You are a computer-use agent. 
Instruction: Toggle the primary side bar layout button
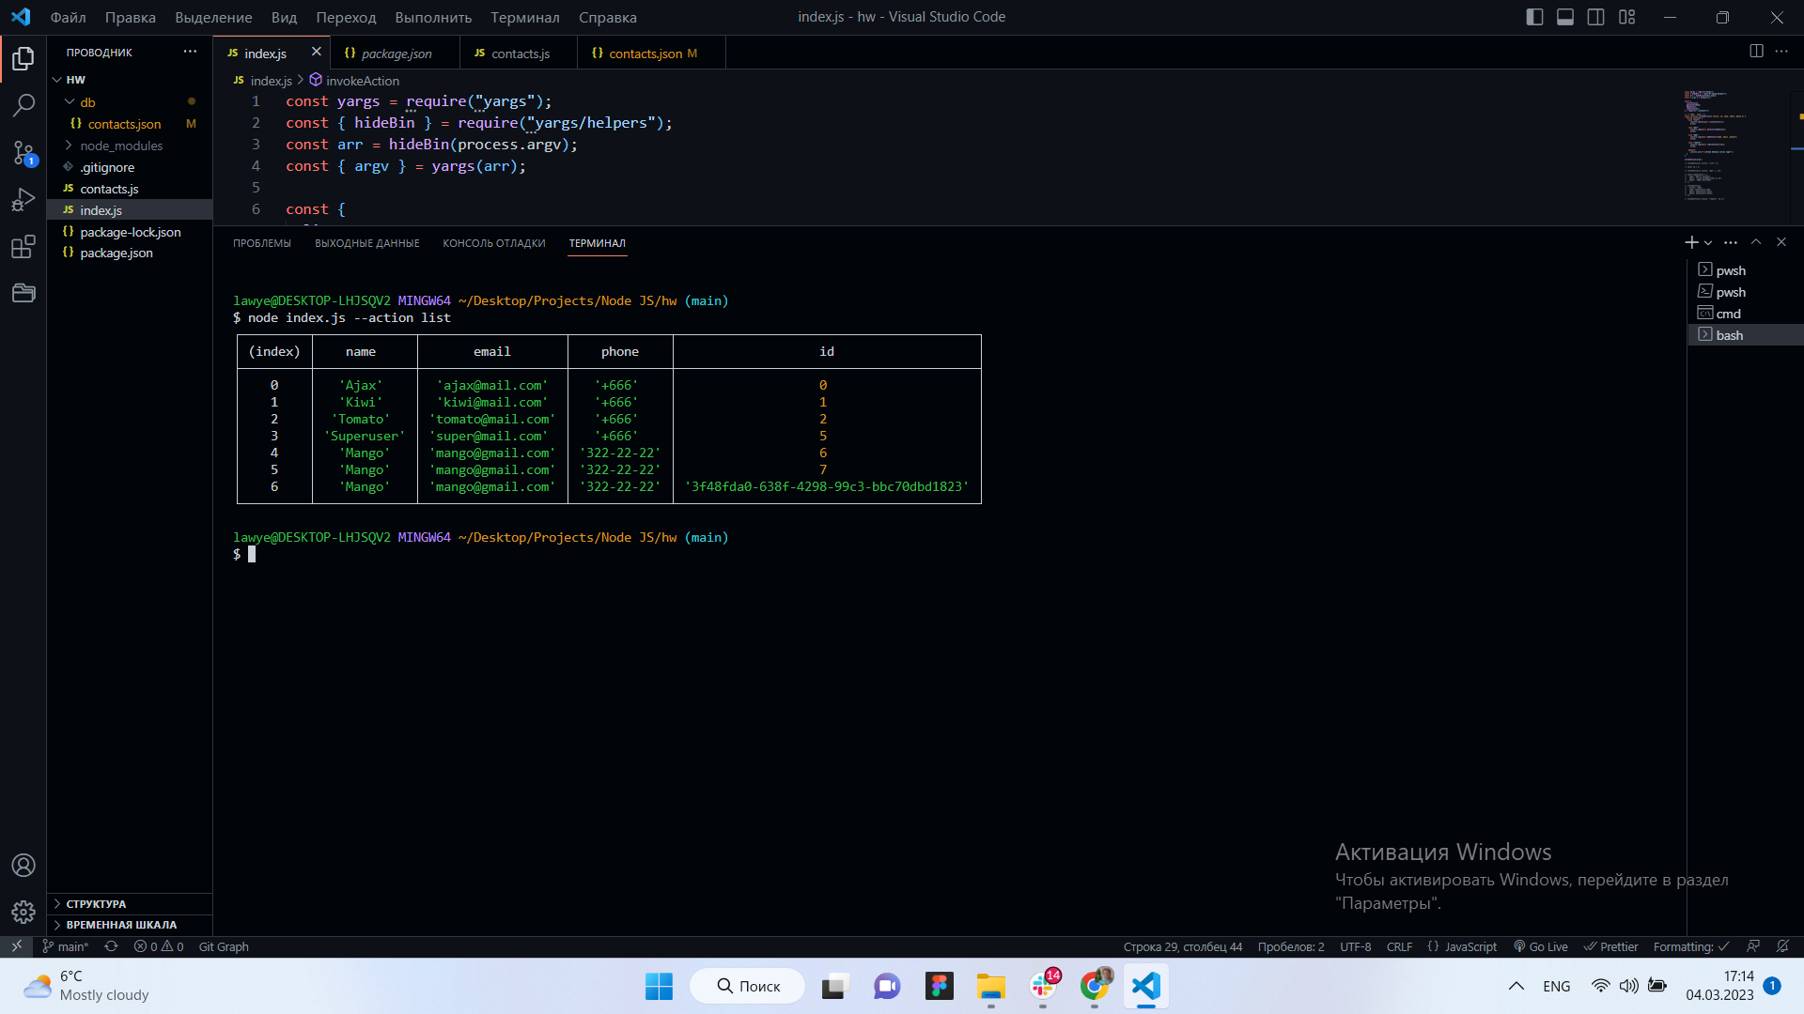coord(1534,17)
